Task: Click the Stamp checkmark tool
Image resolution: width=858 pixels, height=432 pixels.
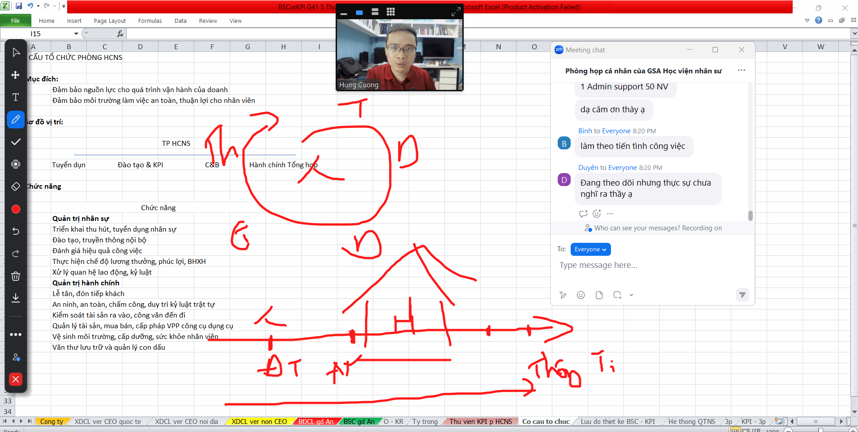Action: tap(16, 142)
